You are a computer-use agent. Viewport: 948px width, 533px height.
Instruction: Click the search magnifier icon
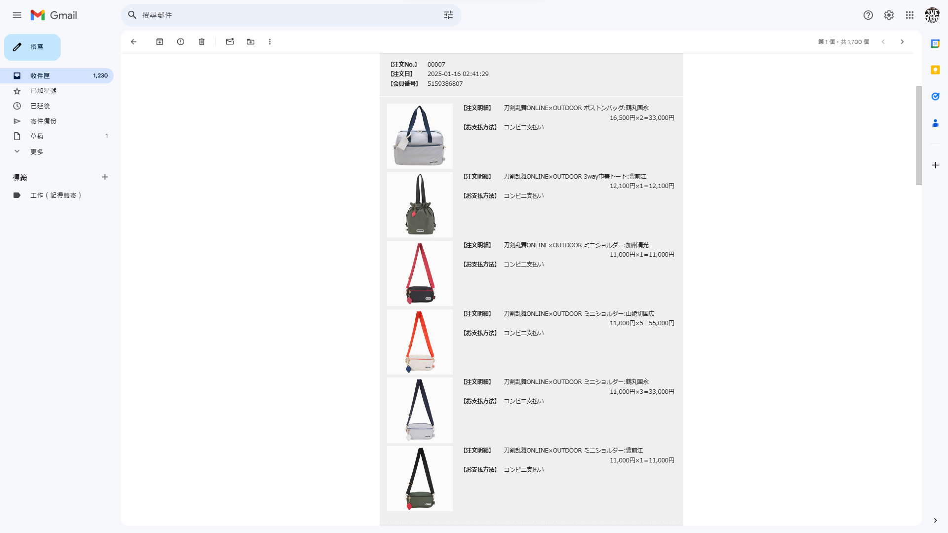[x=132, y=15]
